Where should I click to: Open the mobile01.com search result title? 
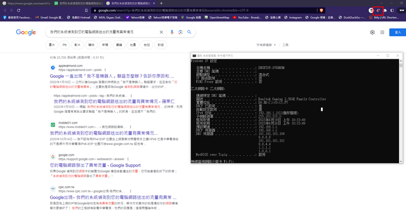[104, 133]
